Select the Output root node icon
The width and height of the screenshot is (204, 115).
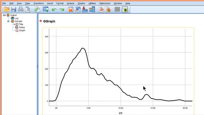(8, 15)
